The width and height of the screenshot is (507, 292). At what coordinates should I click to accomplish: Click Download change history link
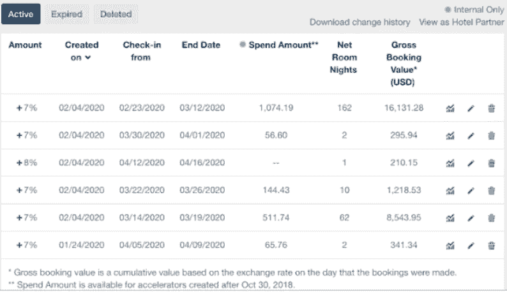tap(359, 22)
